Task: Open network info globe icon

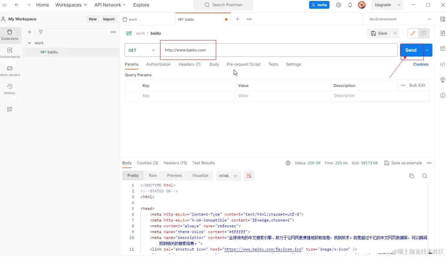Action: pyautogui.click(x=288, y=163)
